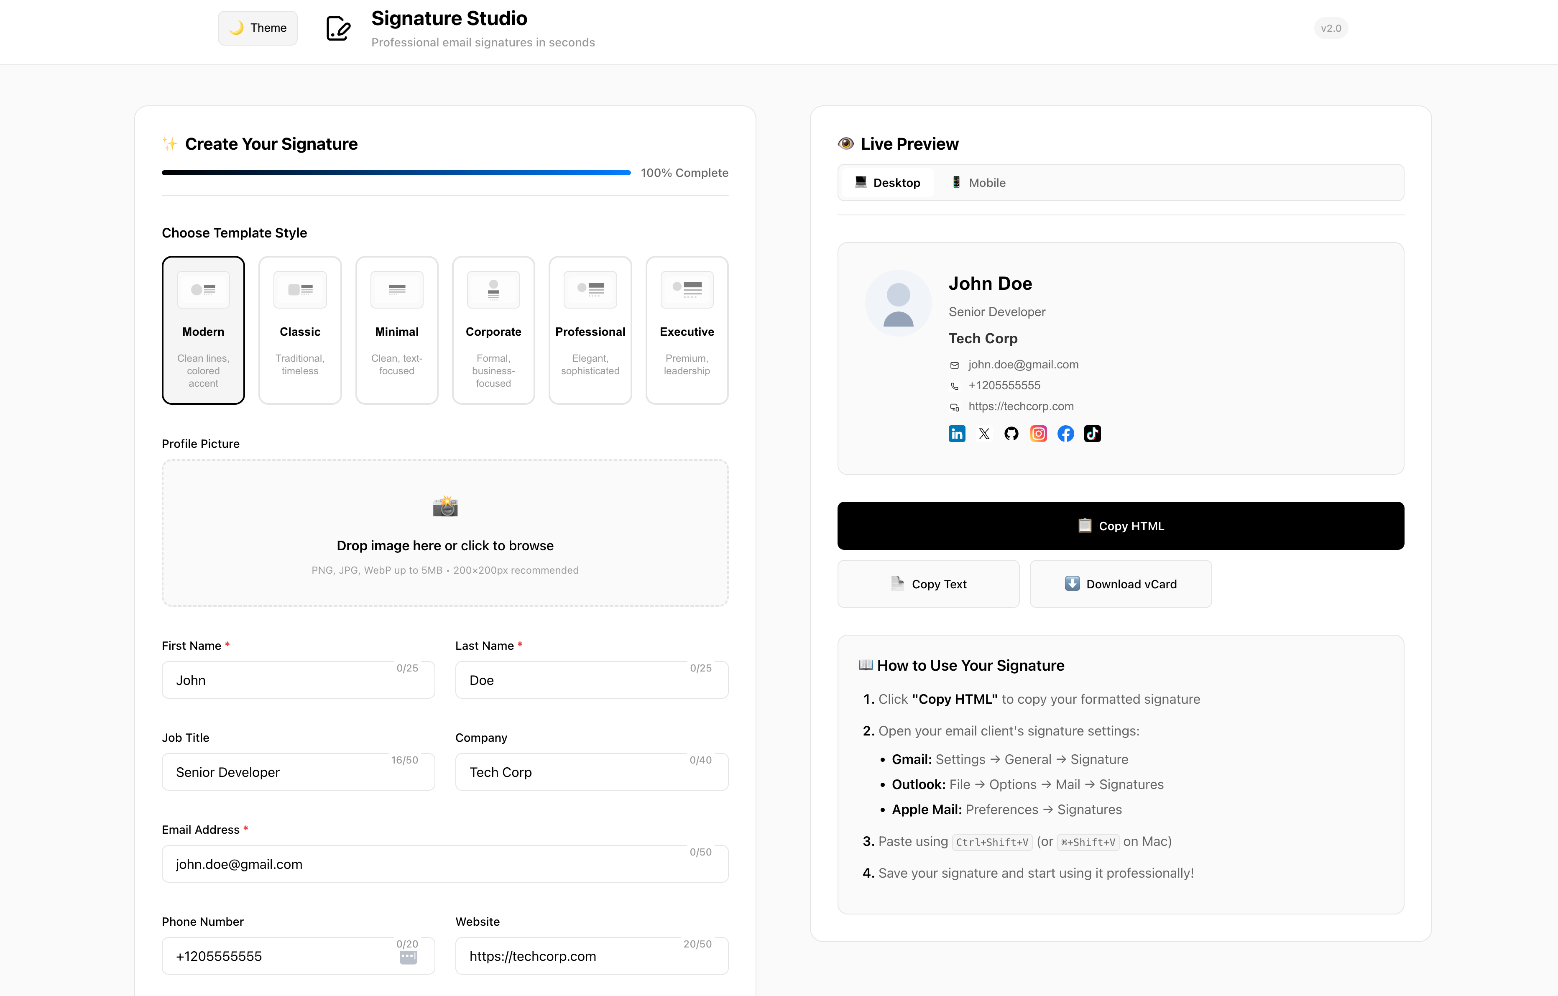Click the ⌘+Shift+V shortcut code

[1088, 842]
